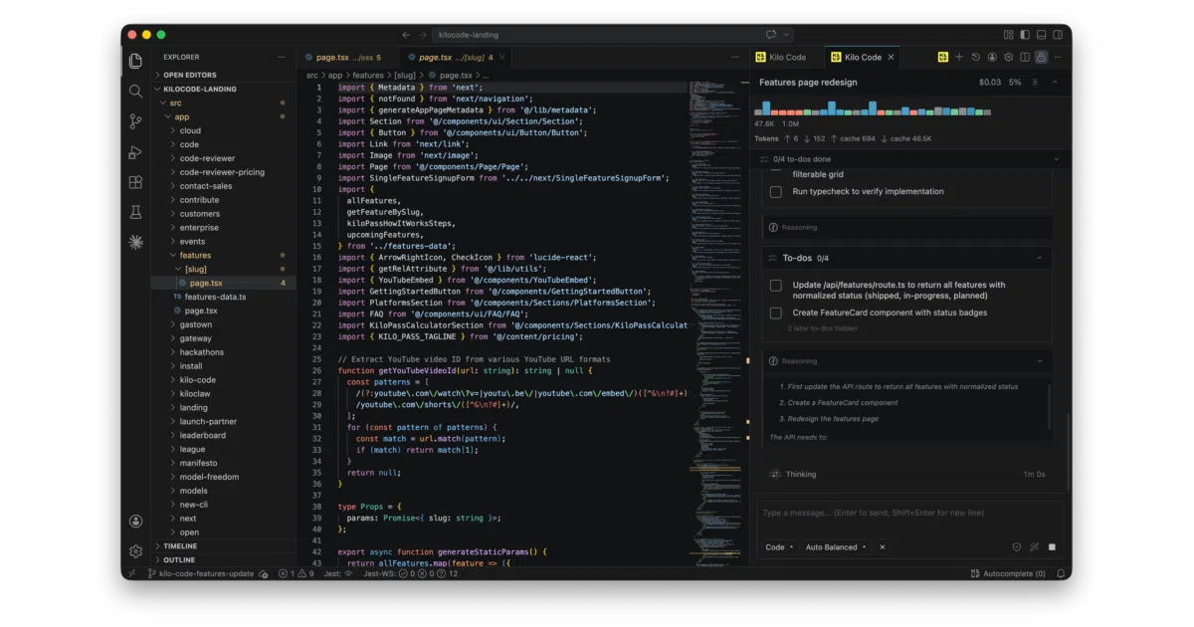1194x627 pixels.
Task: Open Kilo Code panel more actions ellipsis
Action: pyautogui.click(x=1057, y=57)
